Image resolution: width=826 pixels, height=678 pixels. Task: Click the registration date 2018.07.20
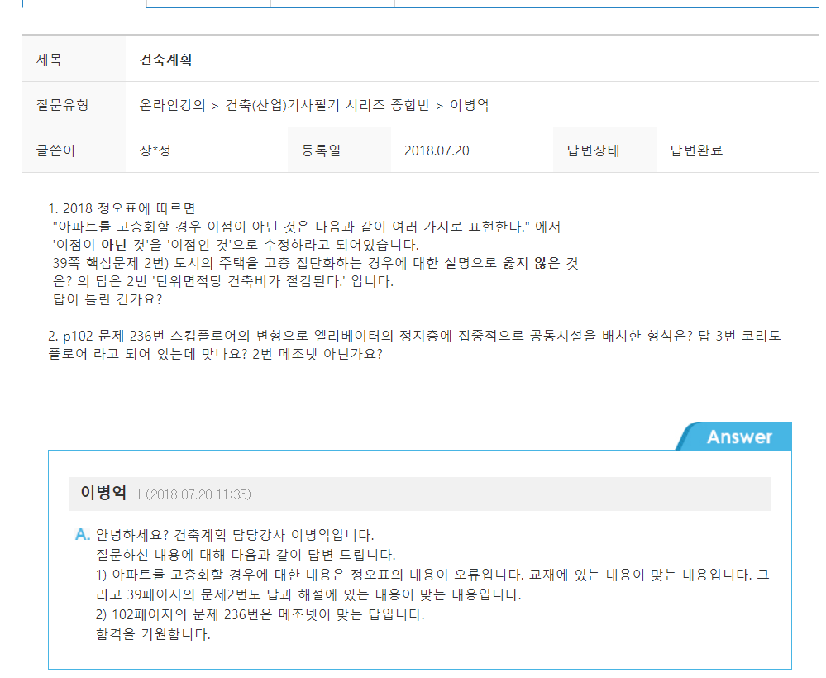pos(437,150)
